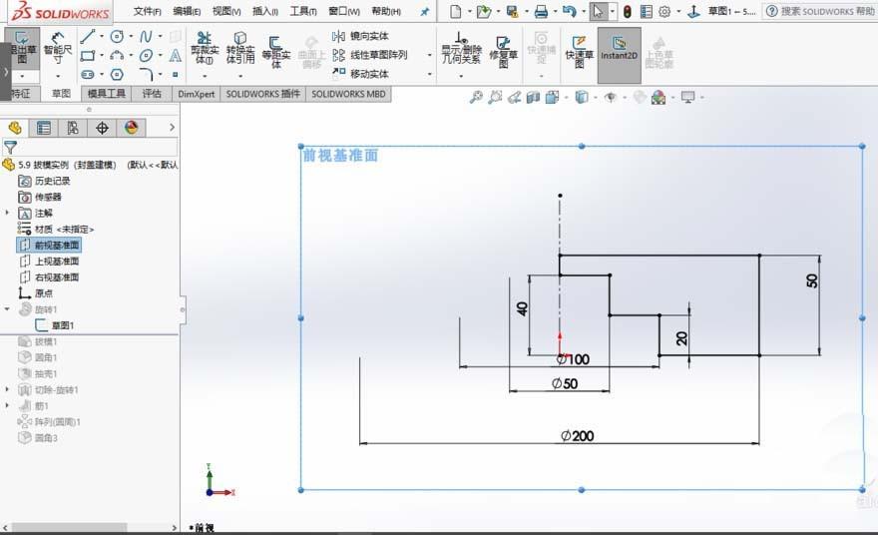Open dropdown arrow beside Linear Sketch Pattern
878x535 pixels.
[x=429, y=55]
